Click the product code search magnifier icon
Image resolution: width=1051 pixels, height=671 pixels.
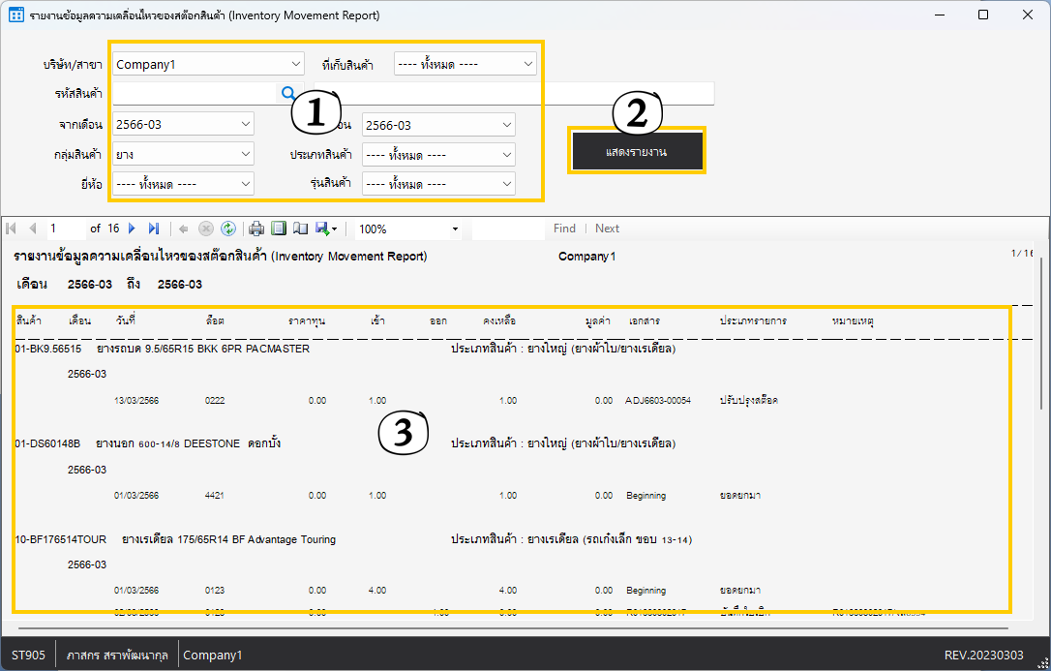tap(287, 93)
